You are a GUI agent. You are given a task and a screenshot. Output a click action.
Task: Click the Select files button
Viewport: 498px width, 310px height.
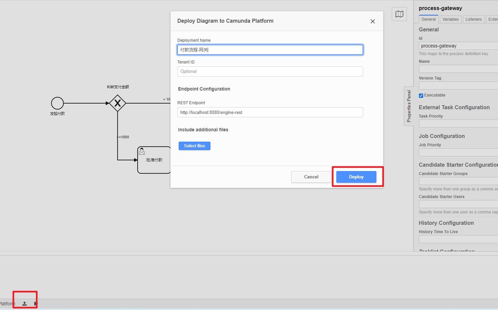pyautogui.click(x=194, y=146)
